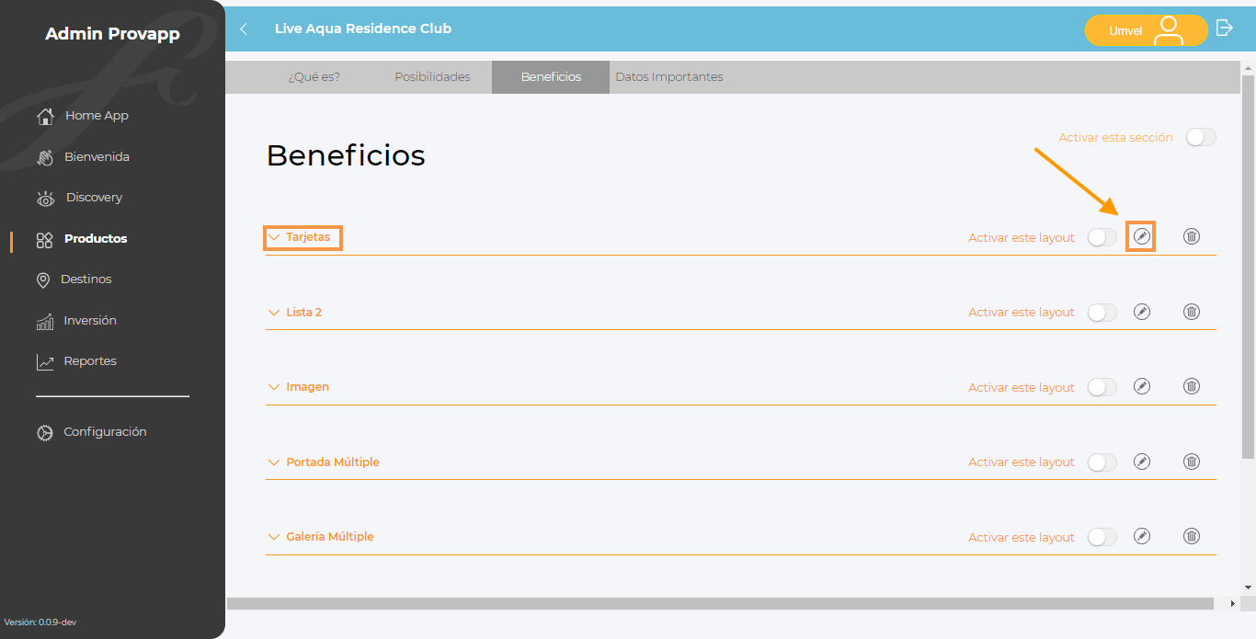Edit the Tarjetas layout with pencil icon

click(x=1142, y=236)
